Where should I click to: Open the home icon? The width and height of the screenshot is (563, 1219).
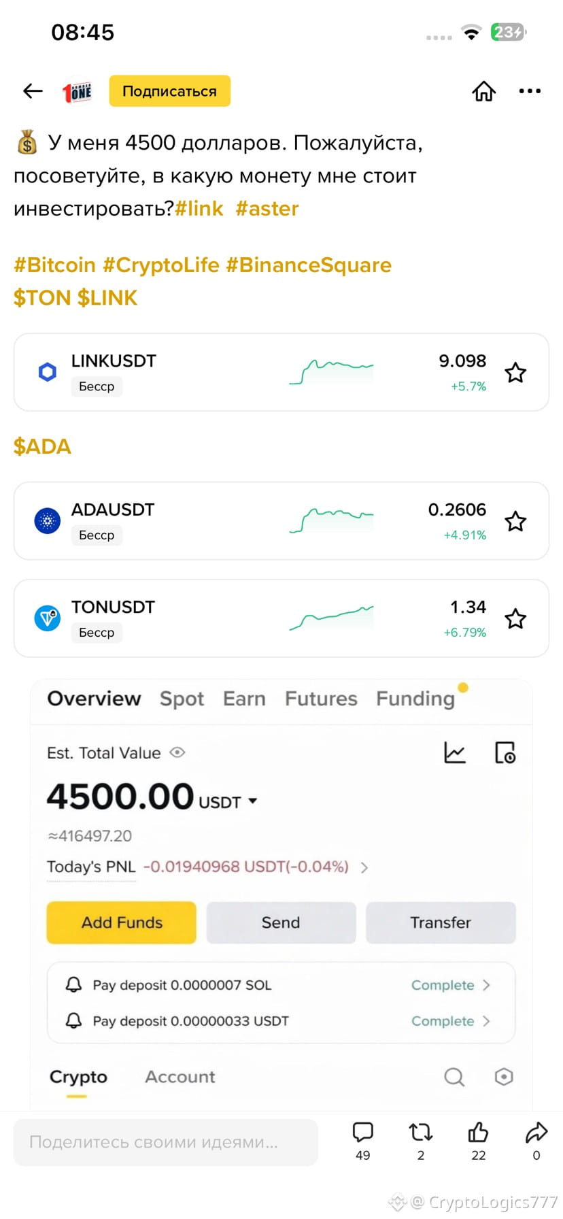click(484, 91)
